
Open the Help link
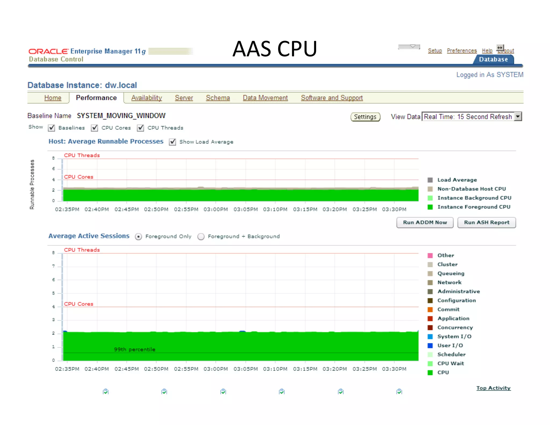pyautogui.click(x=487, y=51)
